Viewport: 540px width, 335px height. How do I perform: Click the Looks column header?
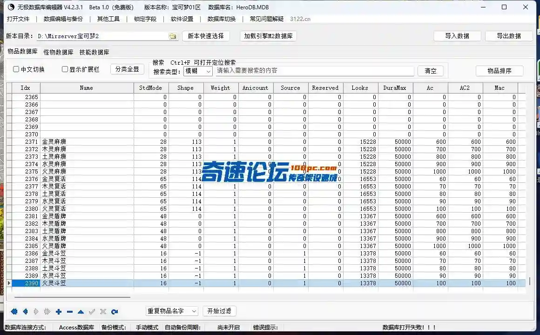click(360, 88)
